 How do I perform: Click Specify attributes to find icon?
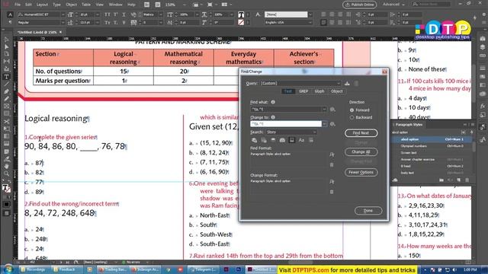click(x=332, y=155)
